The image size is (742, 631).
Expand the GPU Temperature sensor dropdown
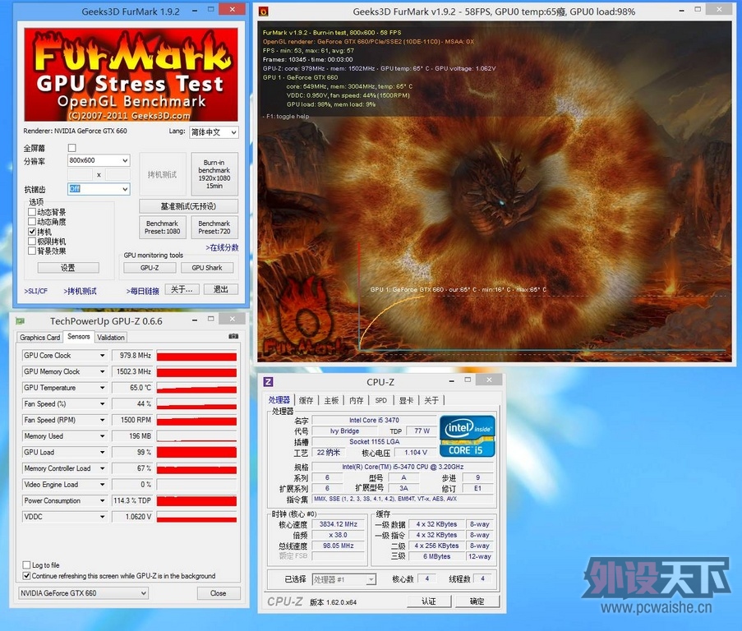(x=102, y=388)
